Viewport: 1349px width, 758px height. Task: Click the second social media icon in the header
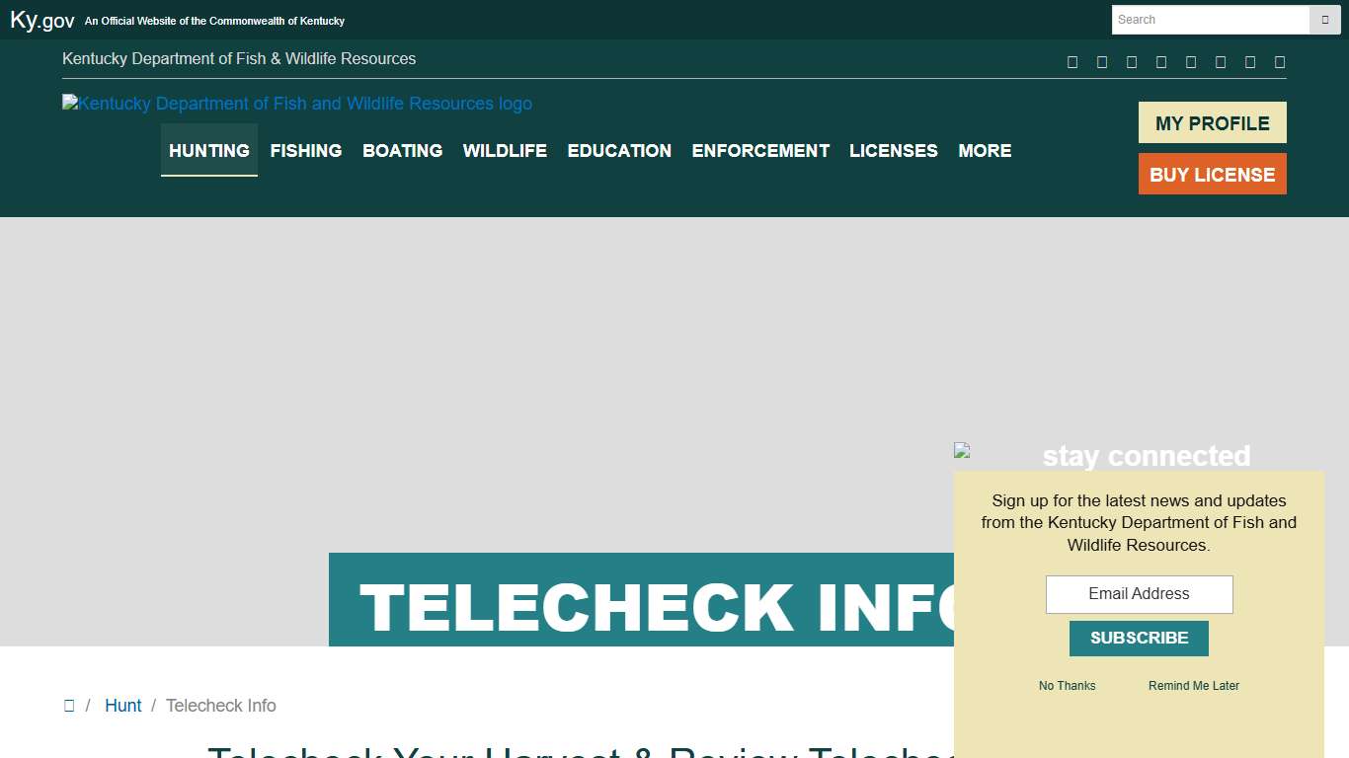tap(1102, 61)
